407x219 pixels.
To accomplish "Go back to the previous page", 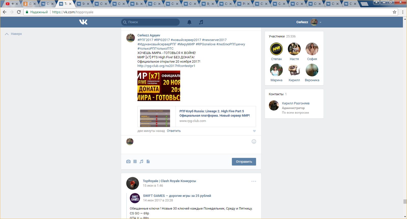I will (x=5, y=12).
